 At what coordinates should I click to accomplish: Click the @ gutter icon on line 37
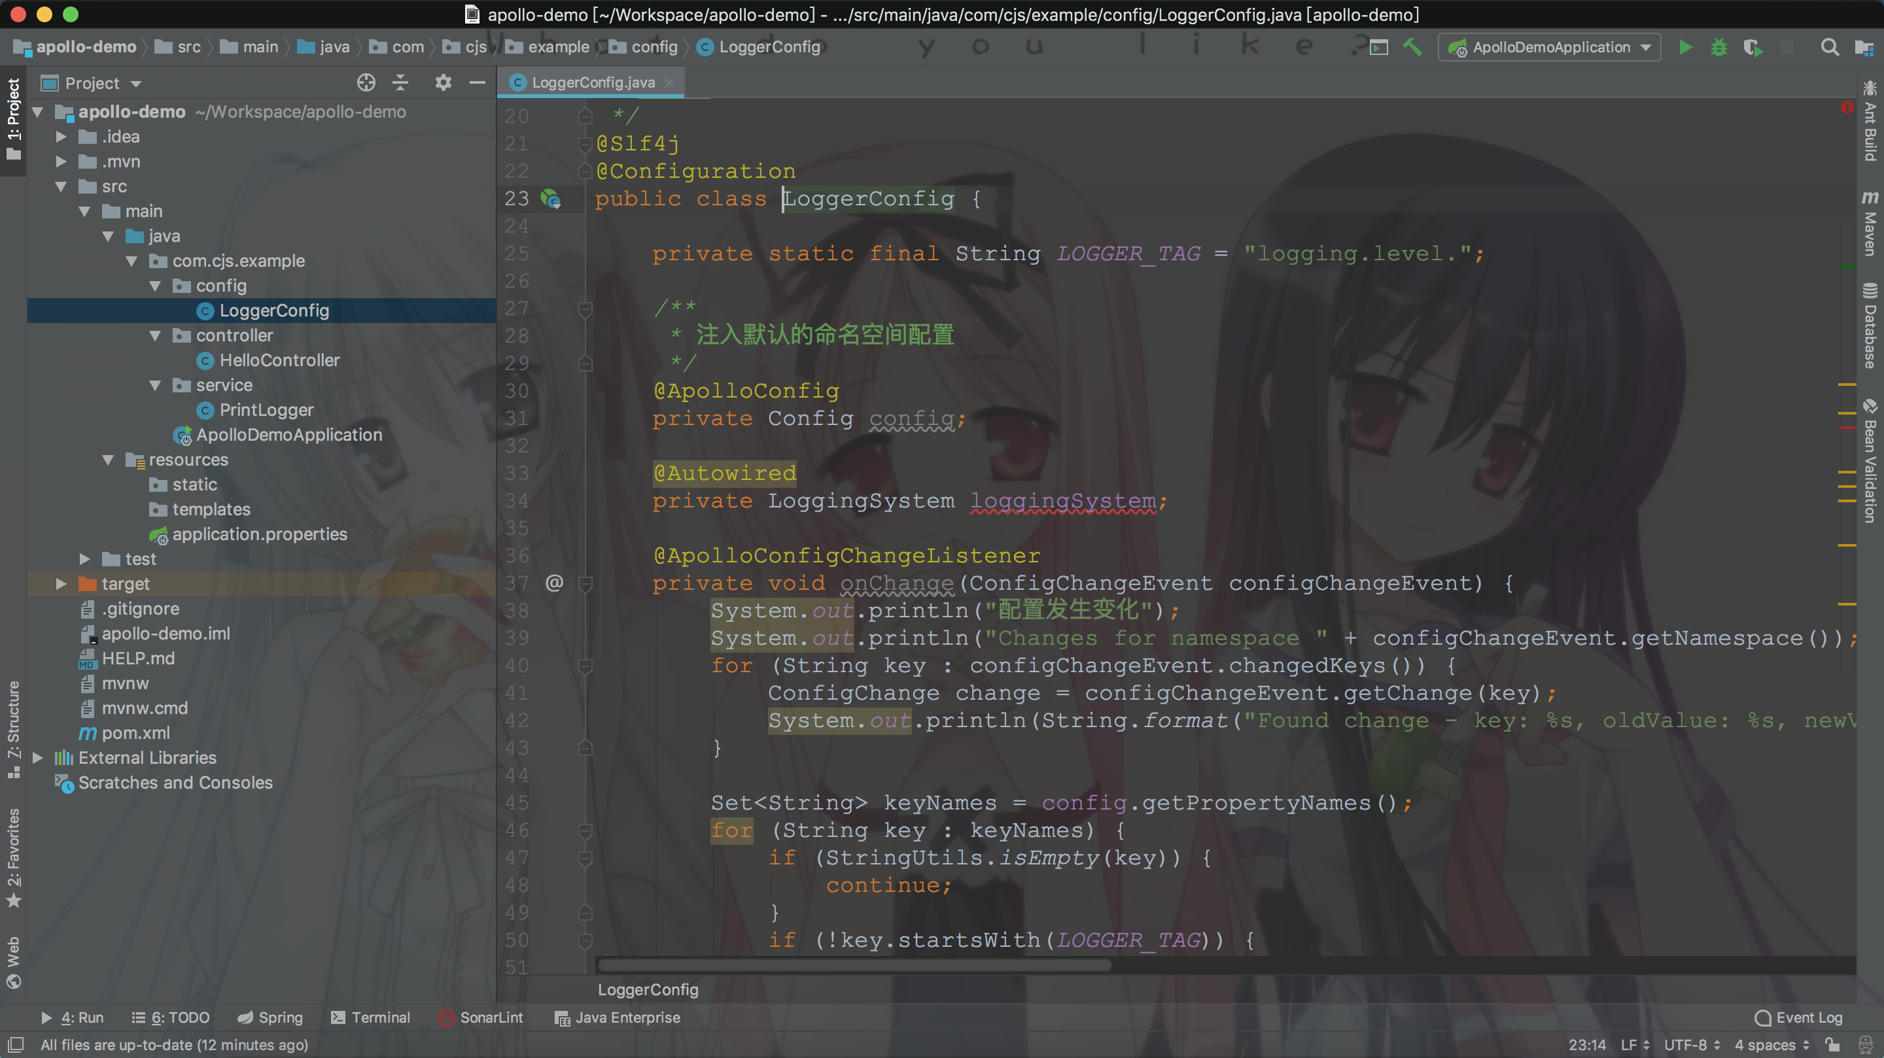click(x=554, y=583)
